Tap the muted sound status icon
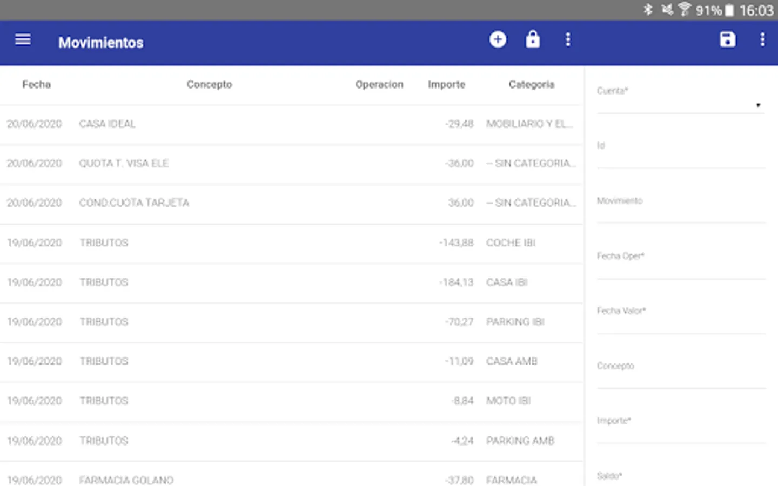The width and height of the screenshot is (778, 486). (667, 10)
